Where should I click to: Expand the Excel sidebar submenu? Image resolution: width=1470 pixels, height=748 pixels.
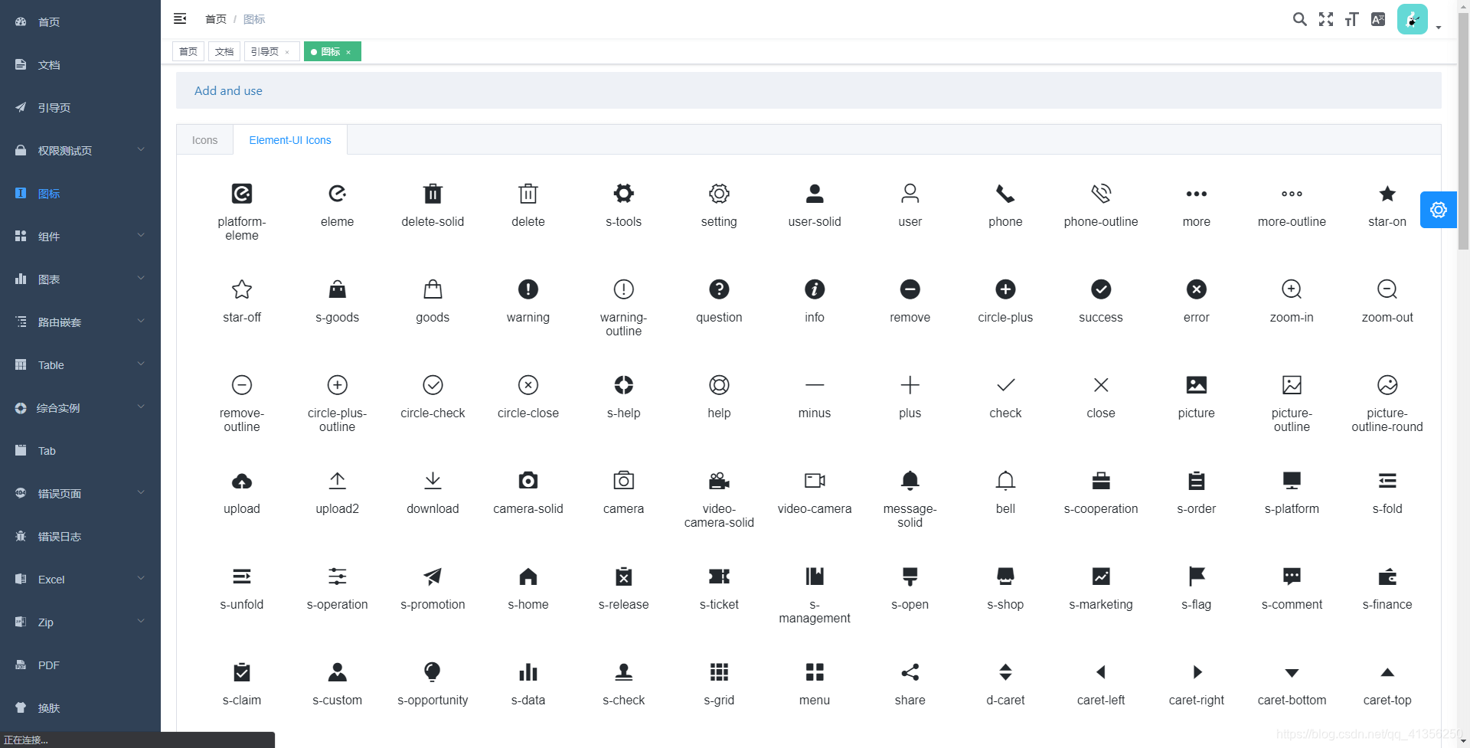[x=80, y=579]
